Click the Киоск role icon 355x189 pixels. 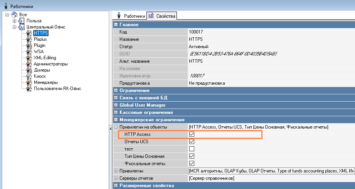[28, 76]
